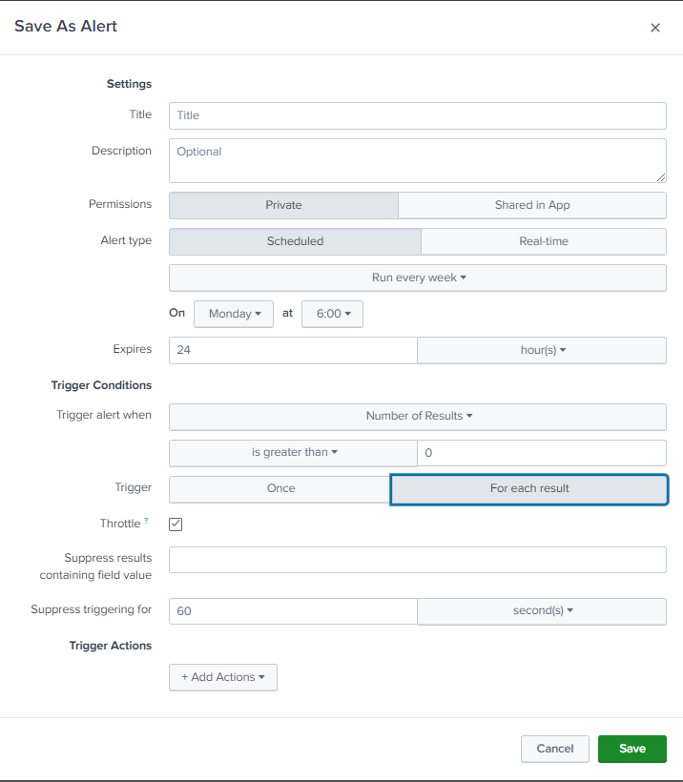Open the Add Actions menu
Screen dimensions: 683x782
pyautogui.click(x=223, y=677)
